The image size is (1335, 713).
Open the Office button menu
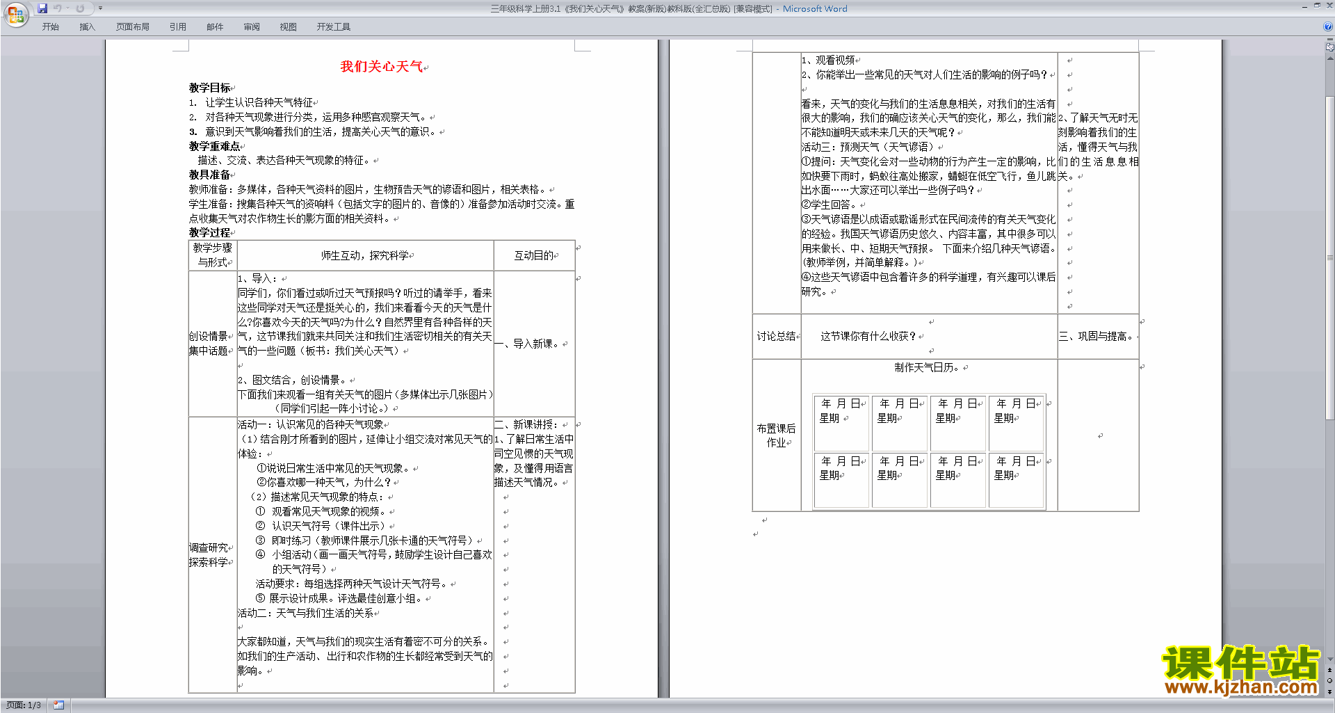click(15, 14)
